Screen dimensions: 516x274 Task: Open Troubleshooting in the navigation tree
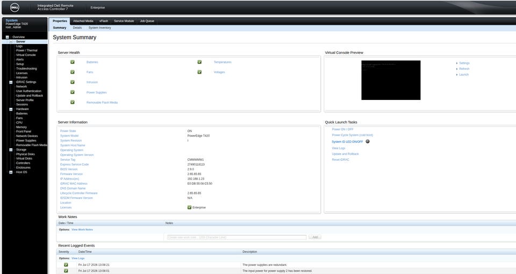26,68
